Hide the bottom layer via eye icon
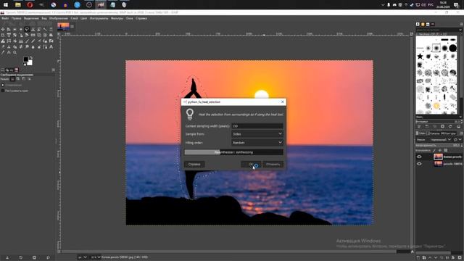The width and height of the screenshot is (464, 261). coord(419,164)
